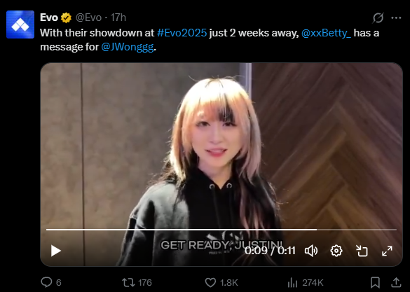Open the post via the 17h timestamp
Screen dimensions: 410x292
[x=118, y=18]
